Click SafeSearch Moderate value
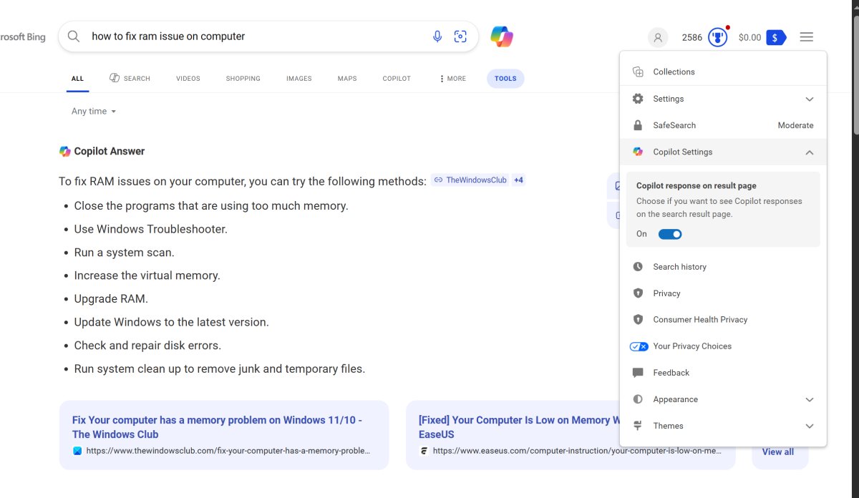Screen dimensions: 859x498 795,125
